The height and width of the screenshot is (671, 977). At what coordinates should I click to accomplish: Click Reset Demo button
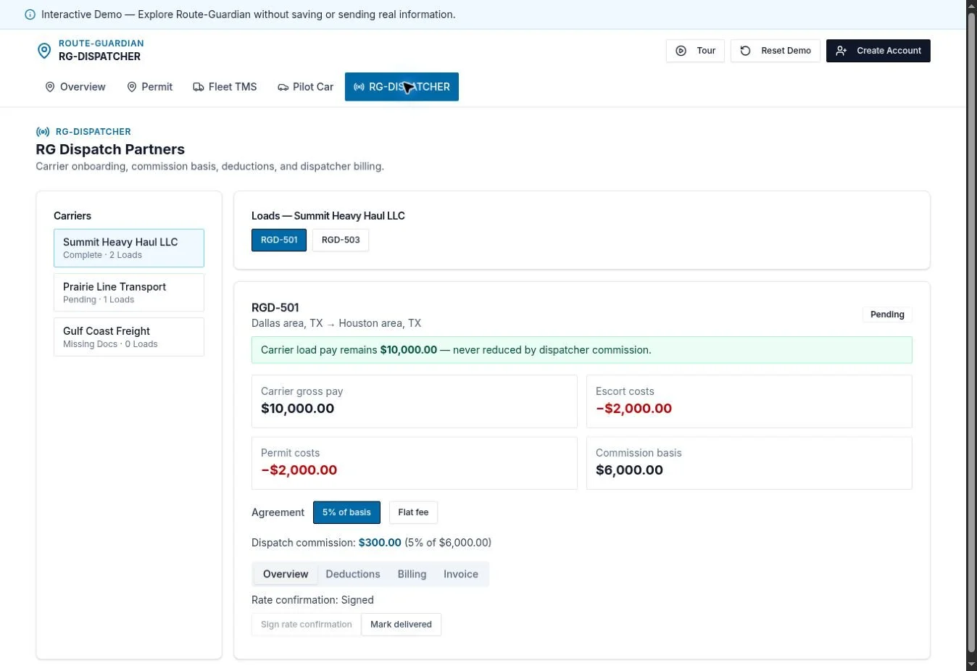pyautogui.click(x=776, y=51)
